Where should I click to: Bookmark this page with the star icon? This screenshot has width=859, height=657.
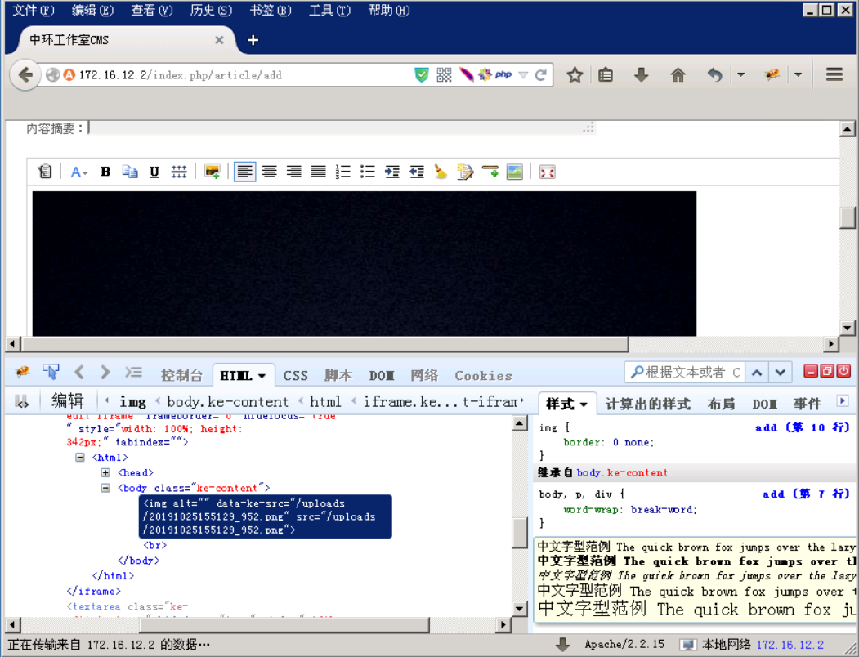coord(575,75)
